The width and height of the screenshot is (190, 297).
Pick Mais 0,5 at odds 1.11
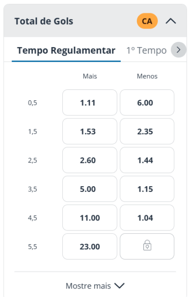tap(90, 103)
